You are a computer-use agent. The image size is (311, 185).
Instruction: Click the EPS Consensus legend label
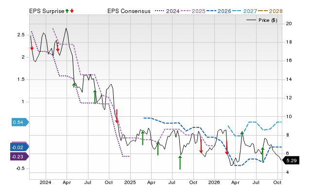click(129, 11)
